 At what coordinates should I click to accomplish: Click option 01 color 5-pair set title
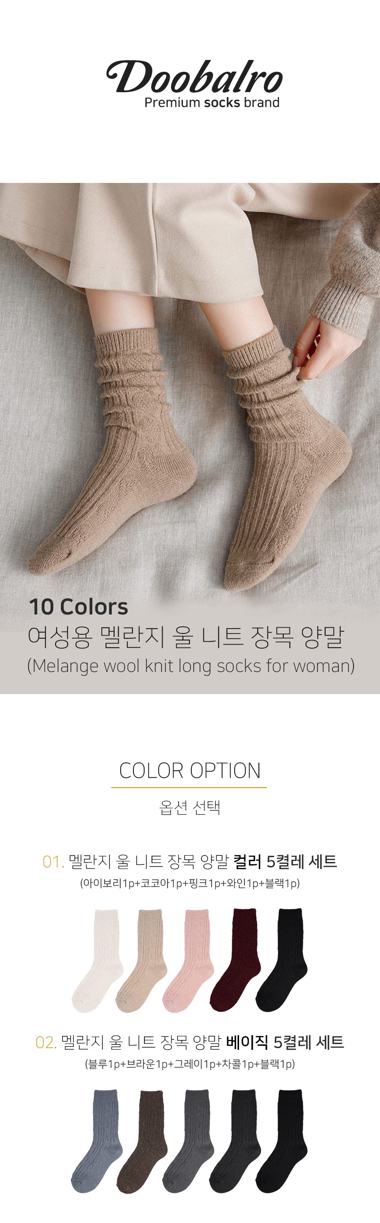click(x=190, y=861)
